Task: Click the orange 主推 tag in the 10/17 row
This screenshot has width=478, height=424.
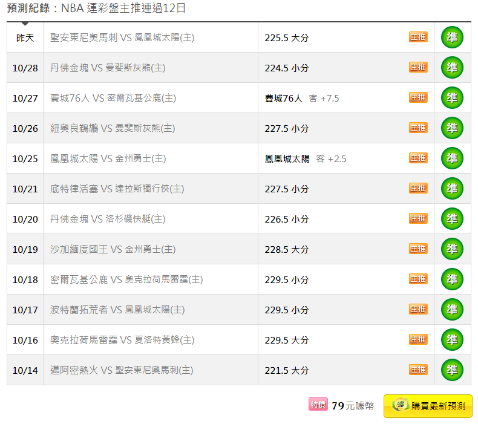Action: pyautogui.click(x=418, y=309)
